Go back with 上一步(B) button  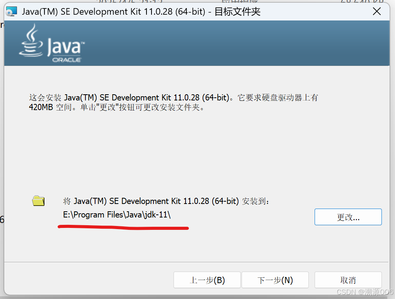click(207, 280)
